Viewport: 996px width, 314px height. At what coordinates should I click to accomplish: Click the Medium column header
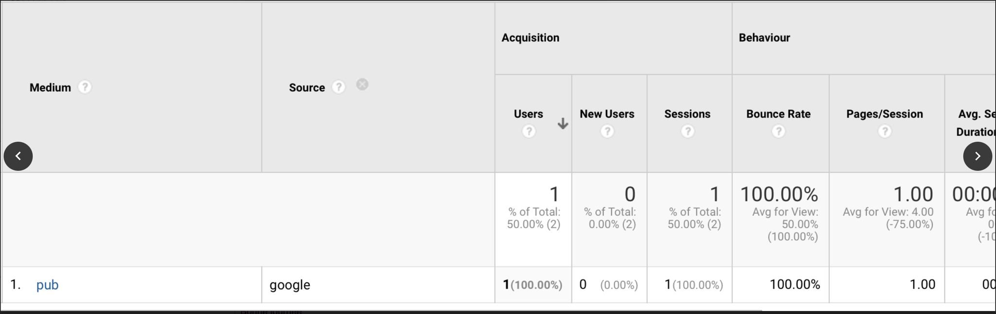click(50, 88)
